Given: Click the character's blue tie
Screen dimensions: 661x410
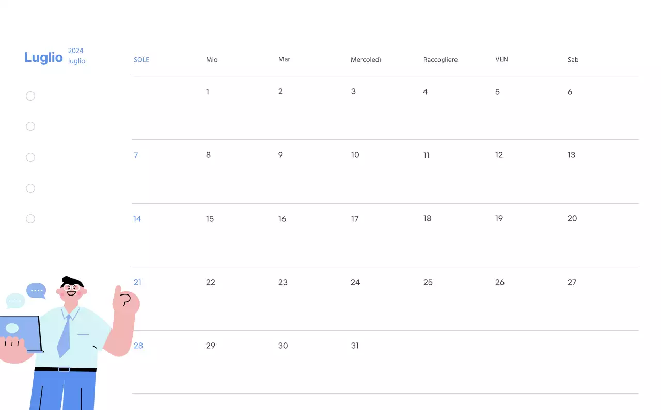Looking at the screenshot, I should pos(65,335).
